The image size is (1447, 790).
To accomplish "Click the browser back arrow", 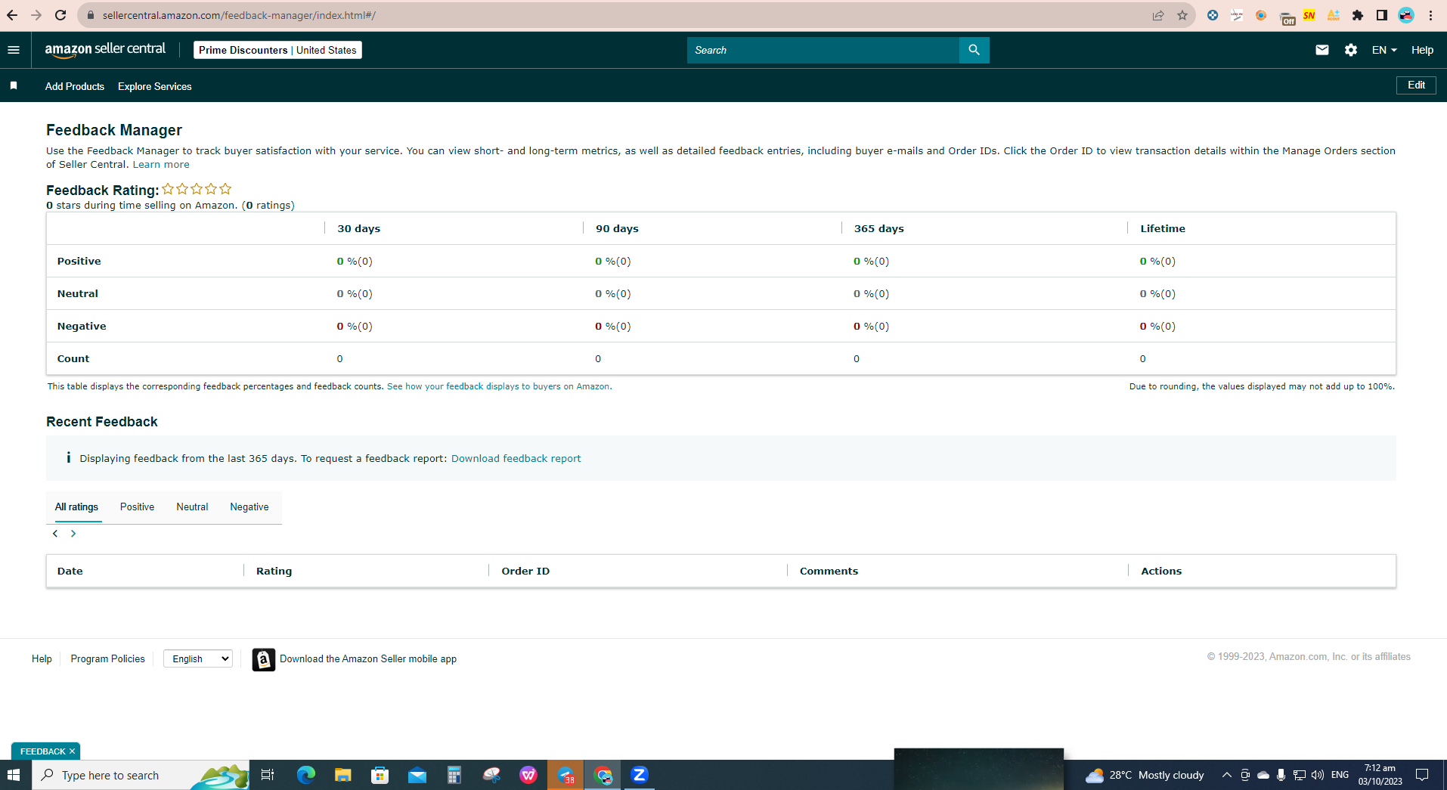I will tap(12, 15).
